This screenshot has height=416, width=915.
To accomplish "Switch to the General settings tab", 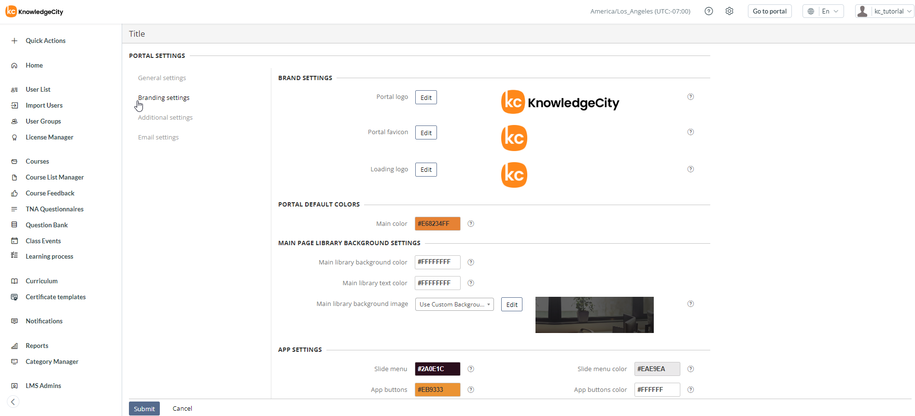I will [162, 78].
